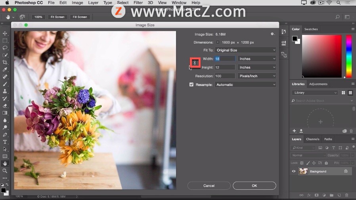This screenshot has width=356, height=200.
Task: Click the Fit Screen button
Action: (57, 17)
